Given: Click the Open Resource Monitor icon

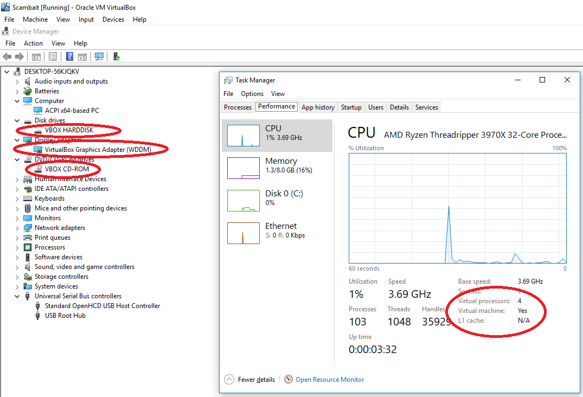Looking at the screenshot, I should (288, 379).
